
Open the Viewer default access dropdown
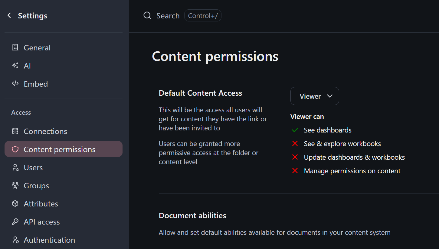point(314,96)
